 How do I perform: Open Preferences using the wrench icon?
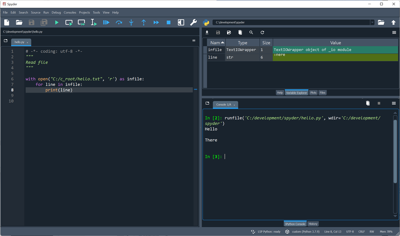tap(193, 23)
